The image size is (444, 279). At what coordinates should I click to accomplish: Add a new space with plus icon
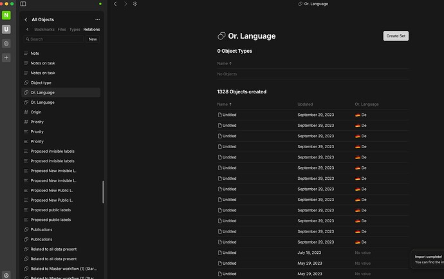[x=6, y=57]
